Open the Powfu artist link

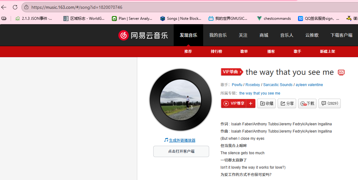[x=237, y=85]
